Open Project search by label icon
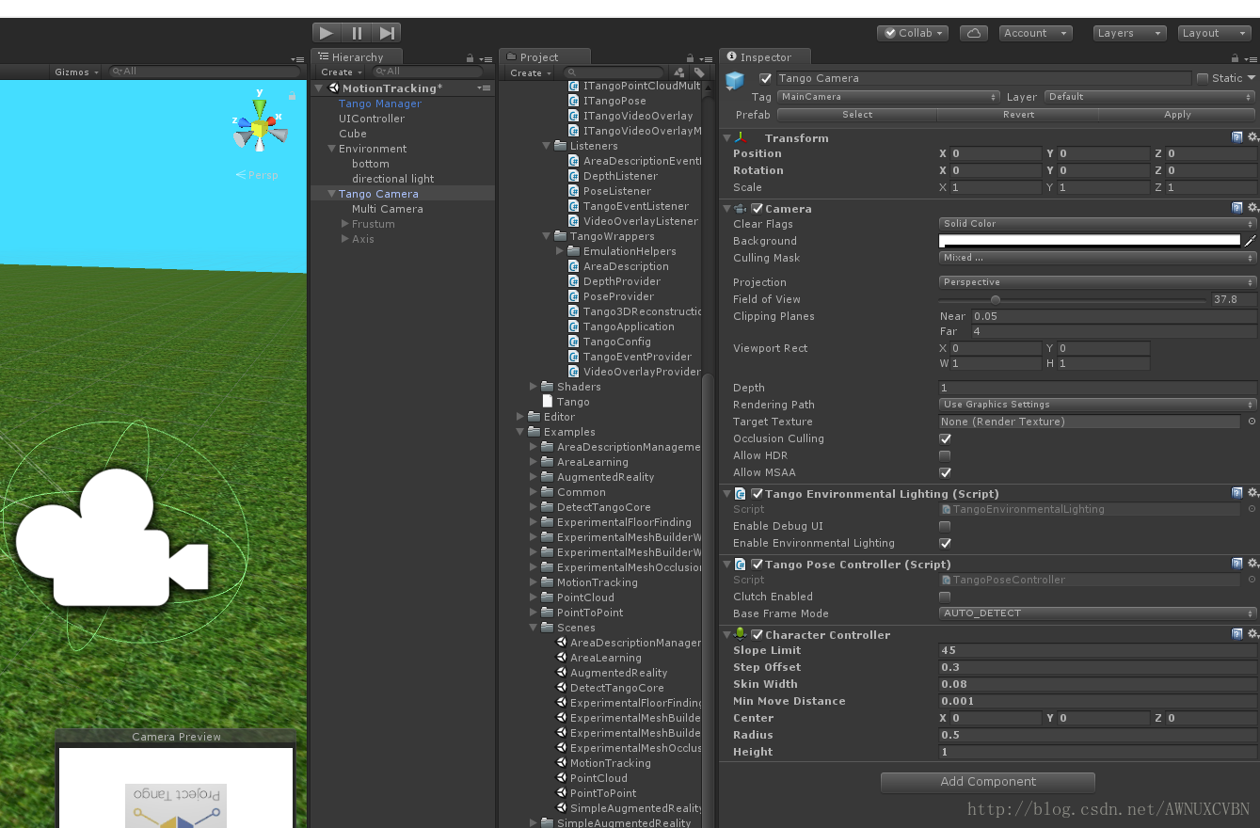The width and height of the screenshot is (1260, 828). pyautogui.click(x=699, y=72)
